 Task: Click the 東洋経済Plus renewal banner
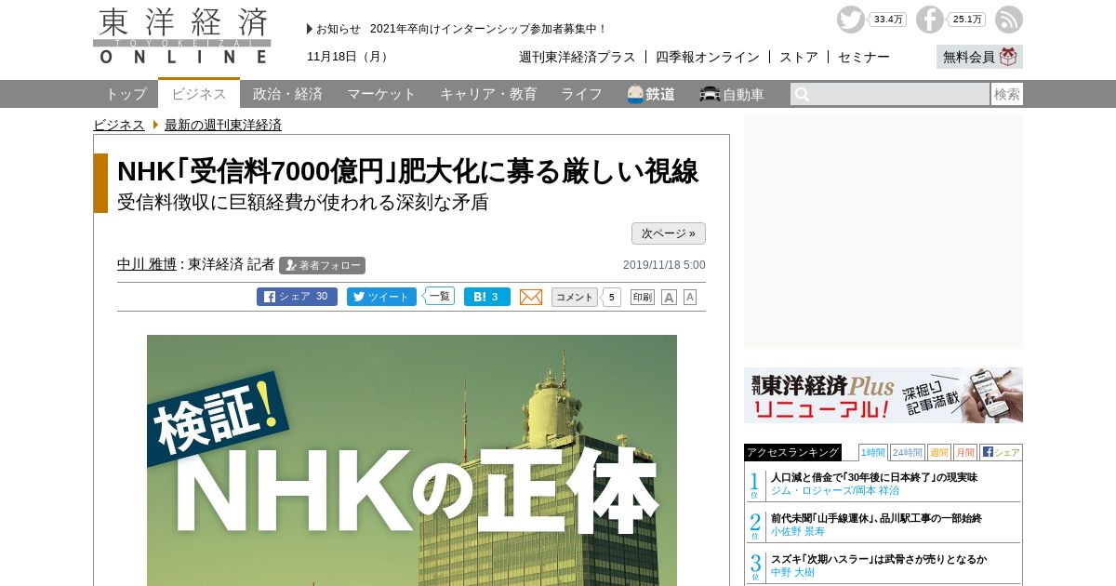(x=883, y=395)
